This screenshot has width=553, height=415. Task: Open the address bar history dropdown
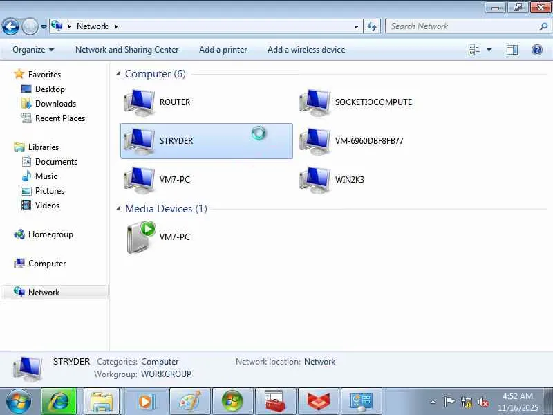356,26
